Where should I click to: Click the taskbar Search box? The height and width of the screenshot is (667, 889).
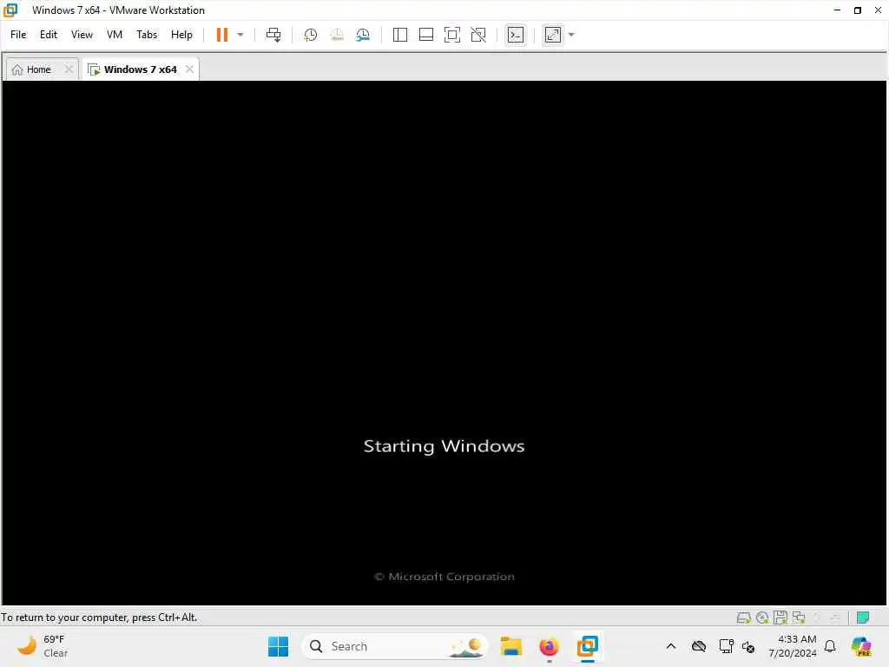[395, 646]
